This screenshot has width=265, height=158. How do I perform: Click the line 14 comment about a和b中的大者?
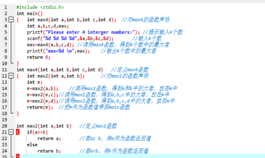tap(123, 88)
